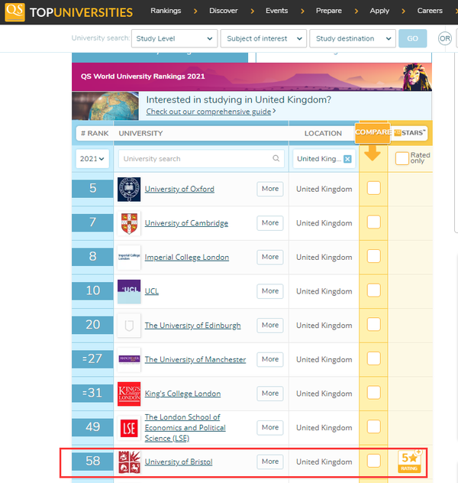The image size is (458, 483).
Task: Click More for University of Oxford
Action: pyautogui.click(x=270, y=189)
